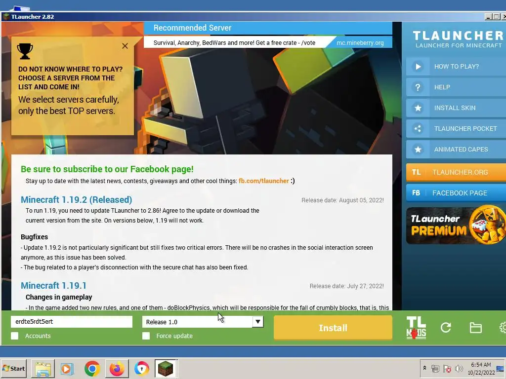Viewport: 506px width, 379px height.
Task: Open the FACEBOOK PAGE button
Action: (x=456, y=193)
